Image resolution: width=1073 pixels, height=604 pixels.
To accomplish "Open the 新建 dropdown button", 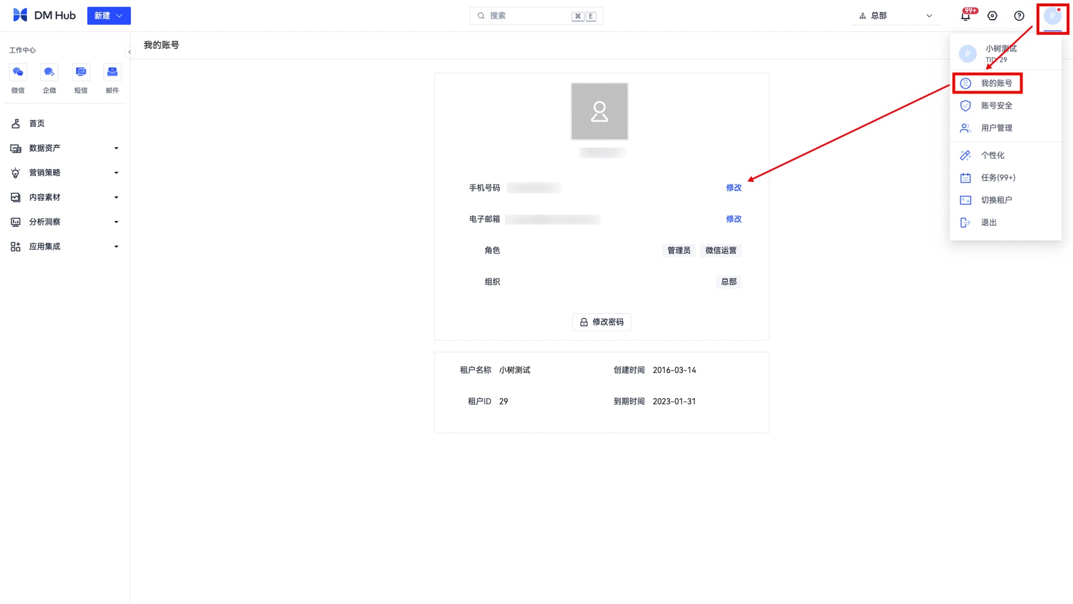I will coord(109,16).
